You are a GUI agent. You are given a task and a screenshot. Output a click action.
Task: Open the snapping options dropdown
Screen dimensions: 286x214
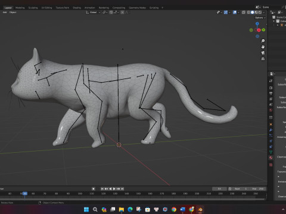[x=116, y=12]
